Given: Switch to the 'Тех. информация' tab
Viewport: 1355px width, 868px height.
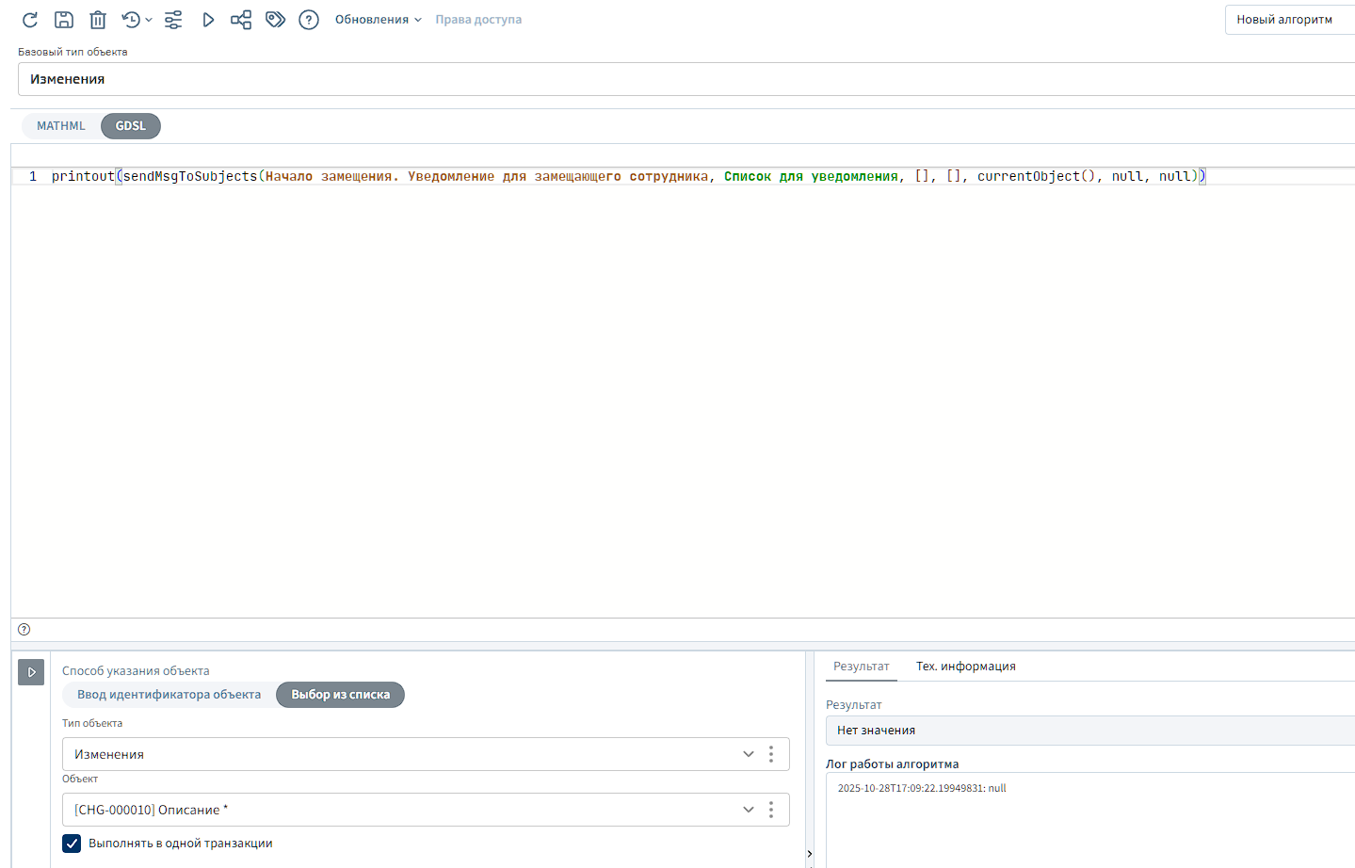Looking at the screenshot, I should pyautogui.click(x=965, y=667).
